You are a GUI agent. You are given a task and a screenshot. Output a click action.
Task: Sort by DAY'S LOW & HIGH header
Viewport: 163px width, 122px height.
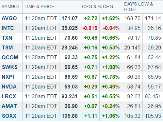[x=139, y=7]
